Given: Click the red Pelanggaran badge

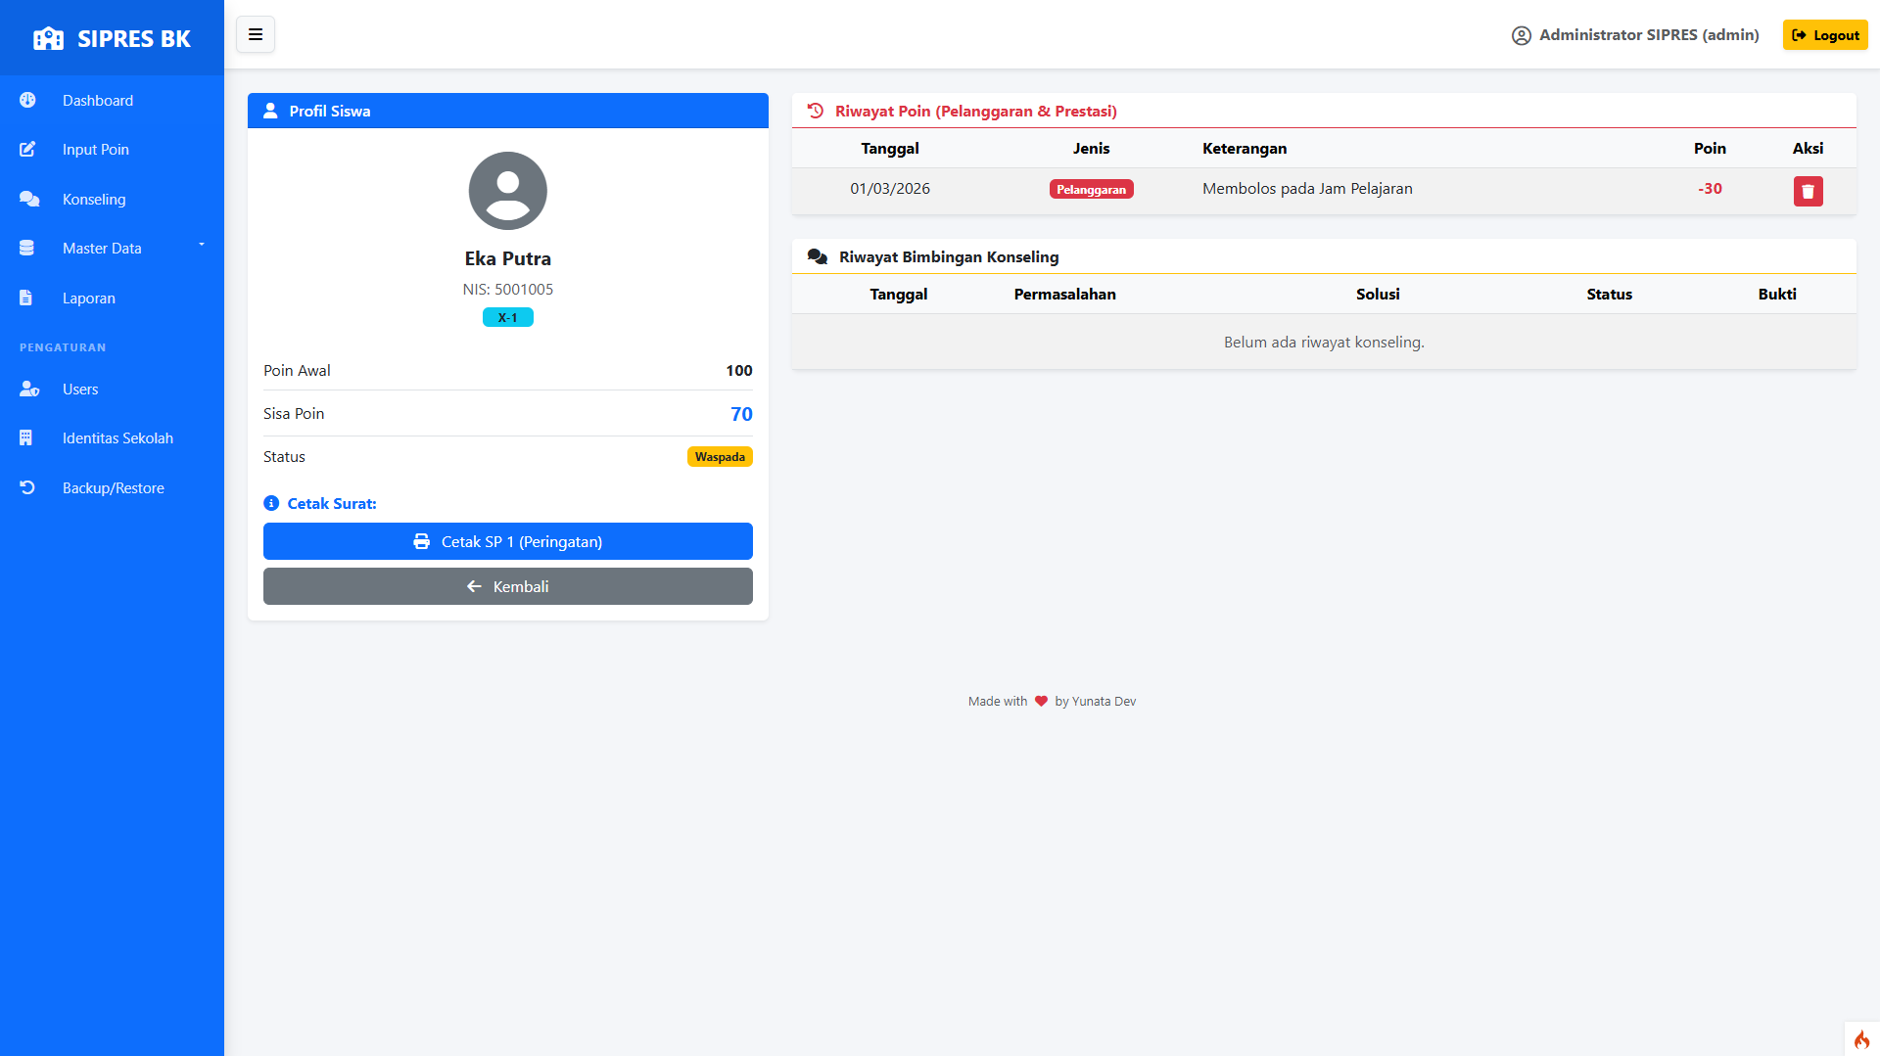Looking at the screenshot, I should (1091, 190).
